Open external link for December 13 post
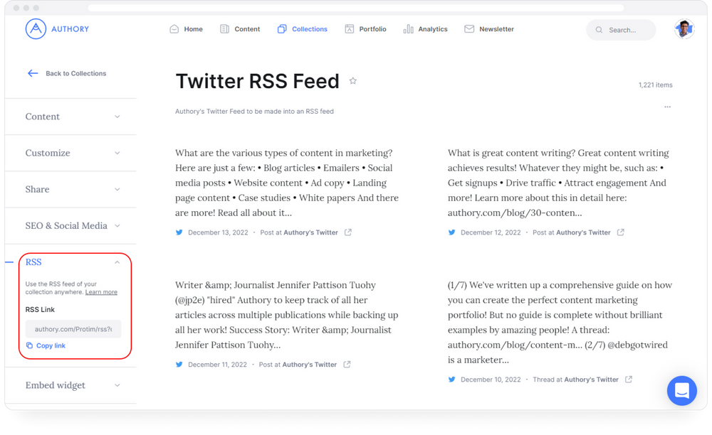712x435 pixels. point(348,232)
